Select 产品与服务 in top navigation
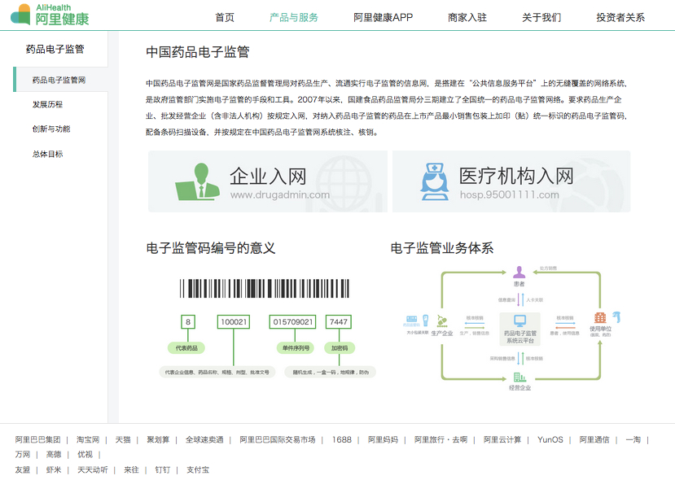Image resolution: width=675 pixels, height=480 pixels. click(294, 18)
